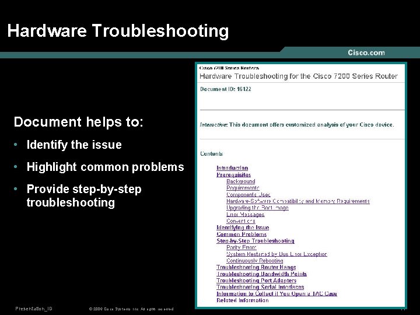
Task: Open the Introduction link in Contents
Action: (x=232, y=168)
